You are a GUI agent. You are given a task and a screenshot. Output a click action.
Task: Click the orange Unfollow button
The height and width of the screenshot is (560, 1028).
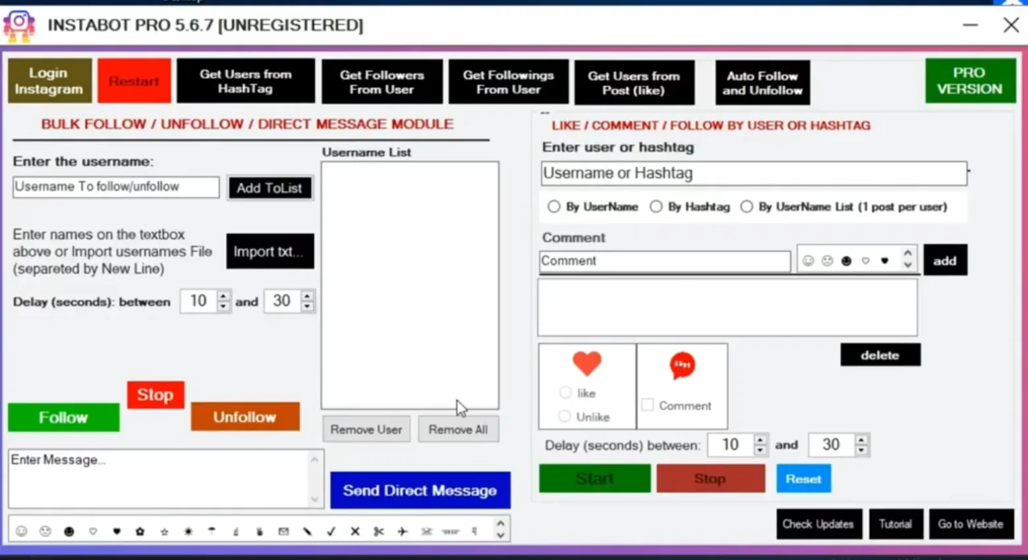click(245, 417)
